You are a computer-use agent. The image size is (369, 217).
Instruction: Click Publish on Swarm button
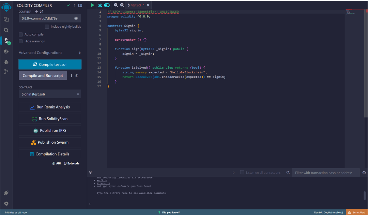tap(50, 142)
